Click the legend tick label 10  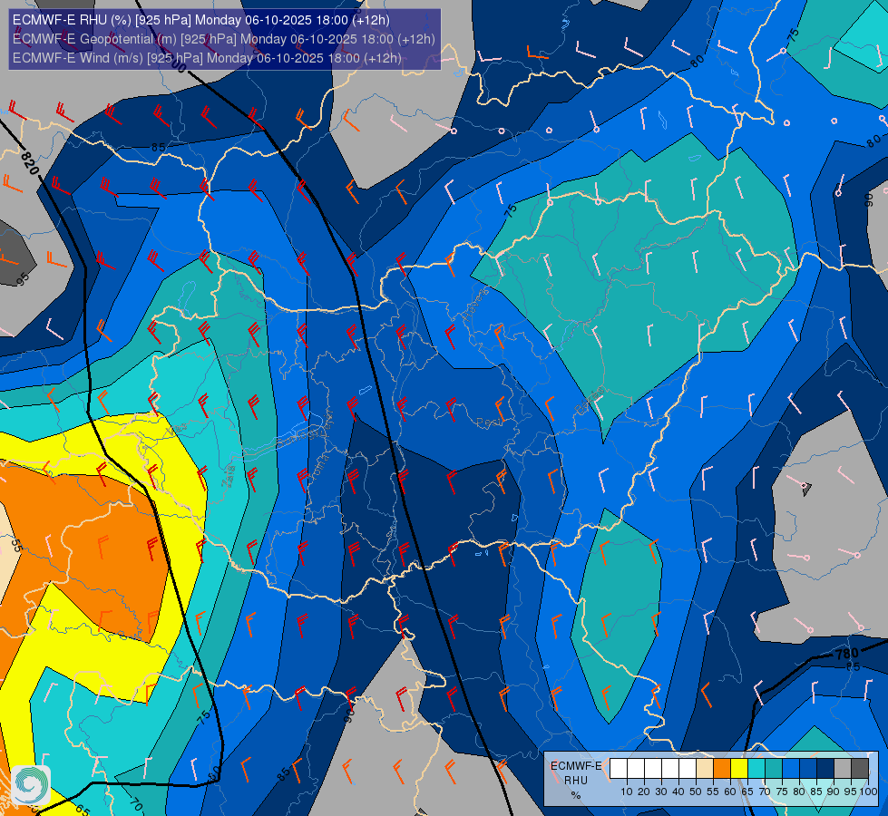coord(627,792)
